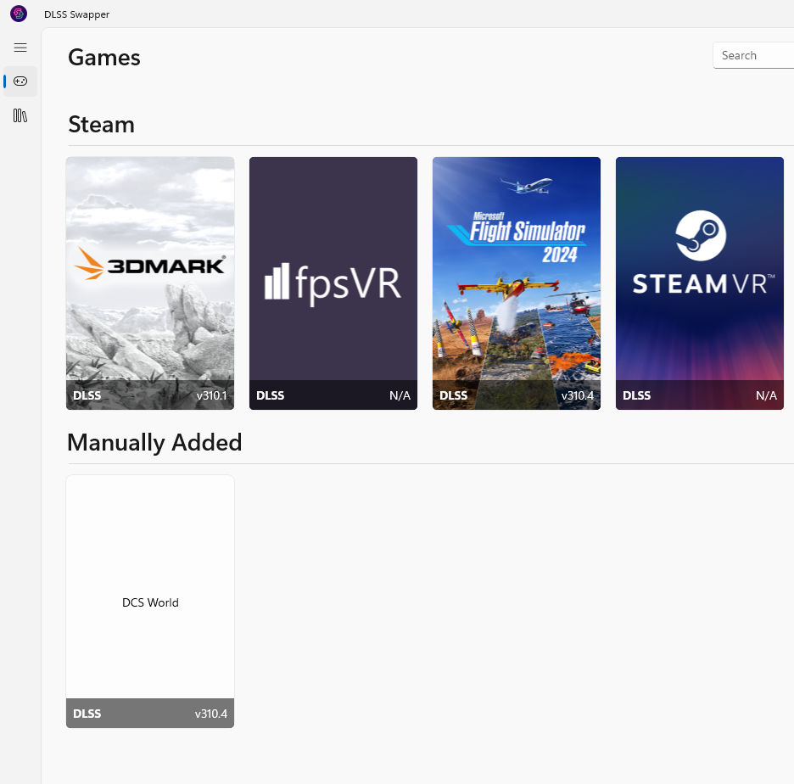Open the 3DMark game tile
The width and height of the screenshot is (794, 784).
(x=150, y=283)
